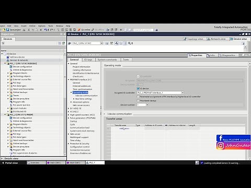
Task: Click the Topology view tab
Action: tap(193, 39)
